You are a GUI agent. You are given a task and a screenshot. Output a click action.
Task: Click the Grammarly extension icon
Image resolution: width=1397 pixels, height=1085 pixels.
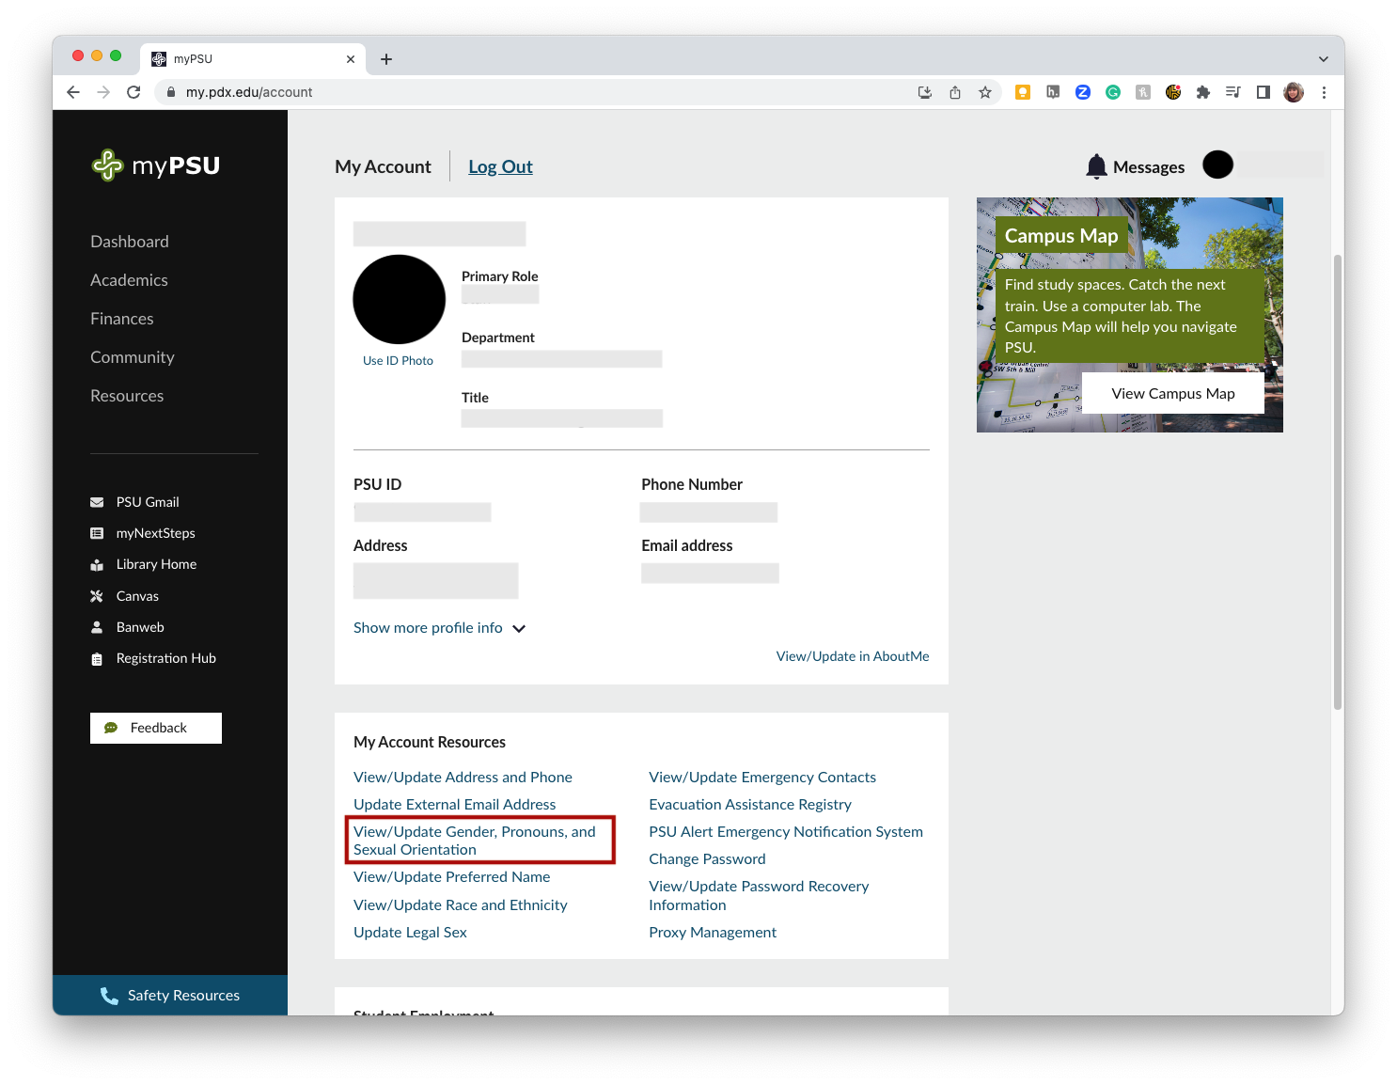[1113, 92]
